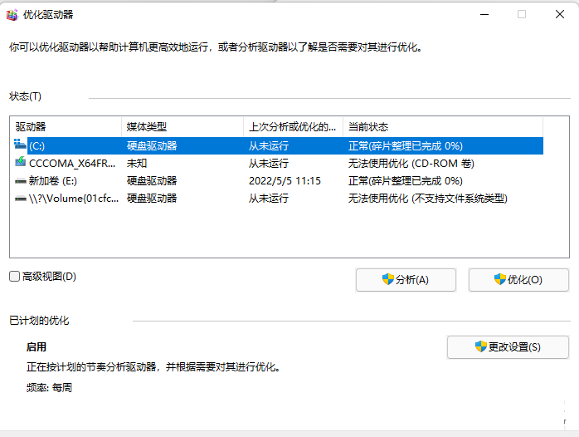
Task: Click 从未运行 cell in the Volume row
Action: coord(269,199)
